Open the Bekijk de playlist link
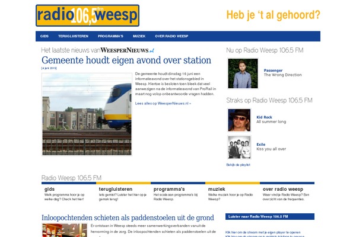This screenshot has width=356, height=237. pyautogui.click(x=238, y=165)
